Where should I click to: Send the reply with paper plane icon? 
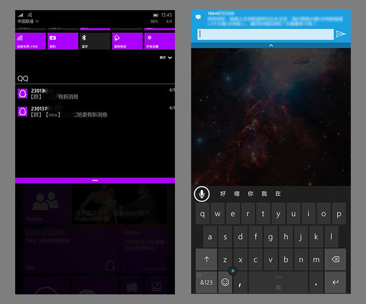click(x=341, y=34)
